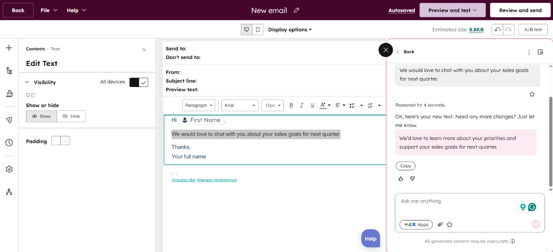553x252 pixels.
Task: Click the plus Add content sidebar icon
Action: 9,48
